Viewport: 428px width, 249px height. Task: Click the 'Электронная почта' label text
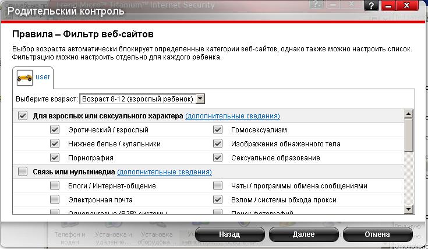point(100,200)
